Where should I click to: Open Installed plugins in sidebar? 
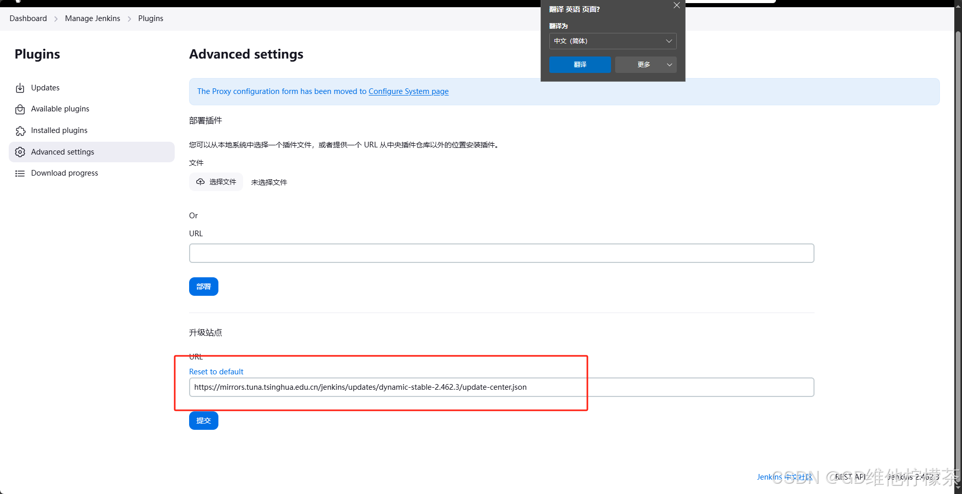(91, 130)
